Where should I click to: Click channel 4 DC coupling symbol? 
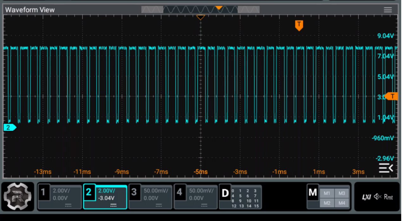(204, 205)
